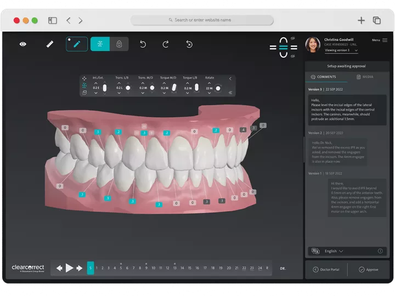The height and width of the screenshot is (296, 395).
Task: Jump to step 13 on timeline
Action: coord(175,268)
